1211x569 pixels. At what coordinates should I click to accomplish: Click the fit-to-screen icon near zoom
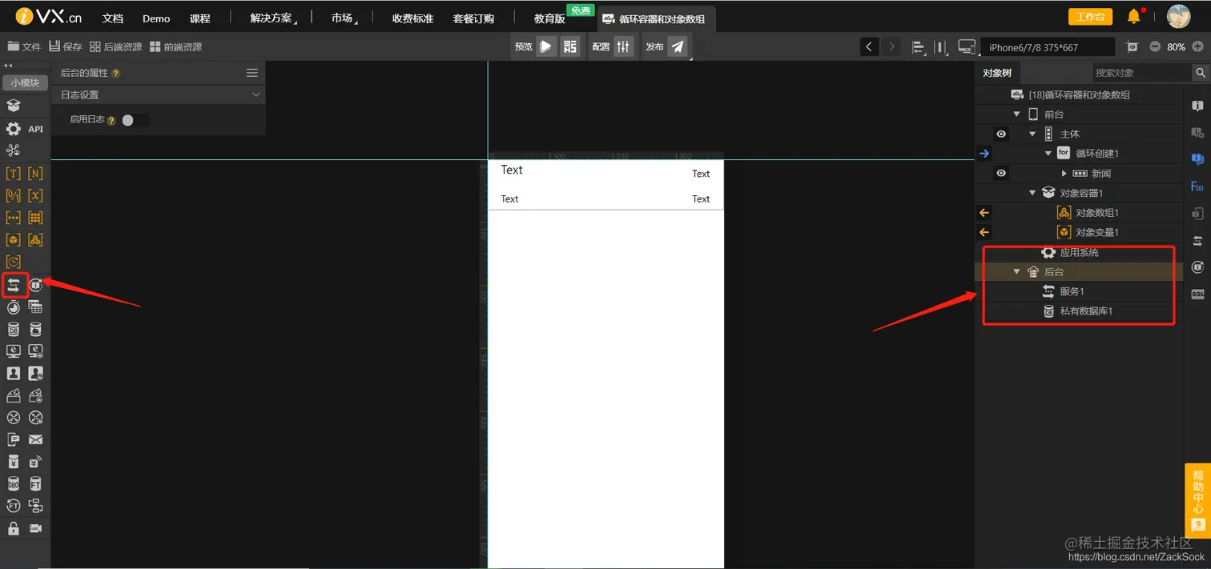(x=1131, y=46)
